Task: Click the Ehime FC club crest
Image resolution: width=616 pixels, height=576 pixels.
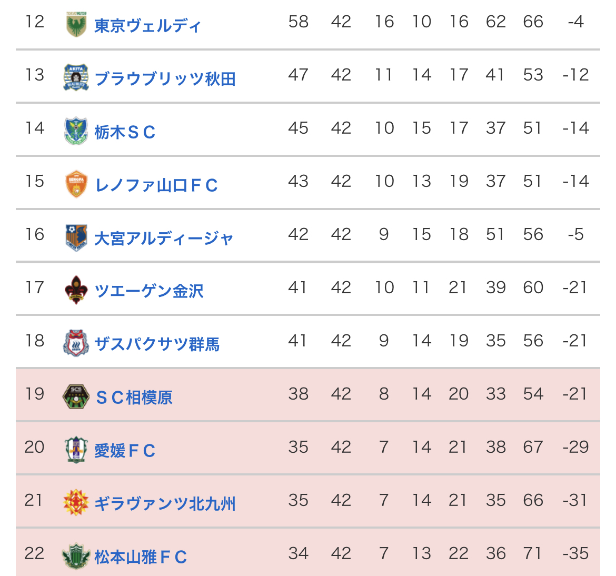Action: (x=76, y=450)
